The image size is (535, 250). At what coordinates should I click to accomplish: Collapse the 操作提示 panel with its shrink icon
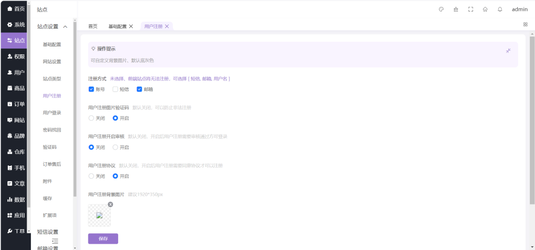click(x=508, y=51)
